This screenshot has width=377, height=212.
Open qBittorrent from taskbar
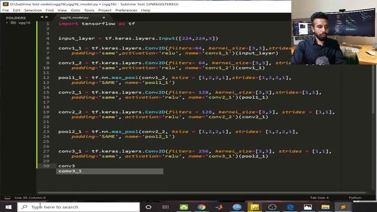[x=237, y=207]
